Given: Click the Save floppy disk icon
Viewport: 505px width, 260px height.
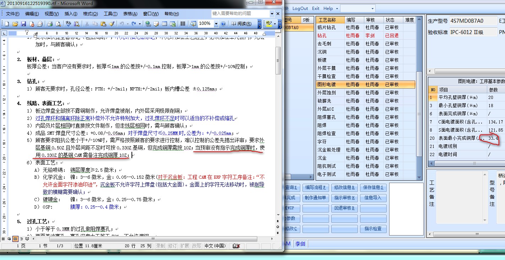Looking at the screenshot, I should [23, 24].
